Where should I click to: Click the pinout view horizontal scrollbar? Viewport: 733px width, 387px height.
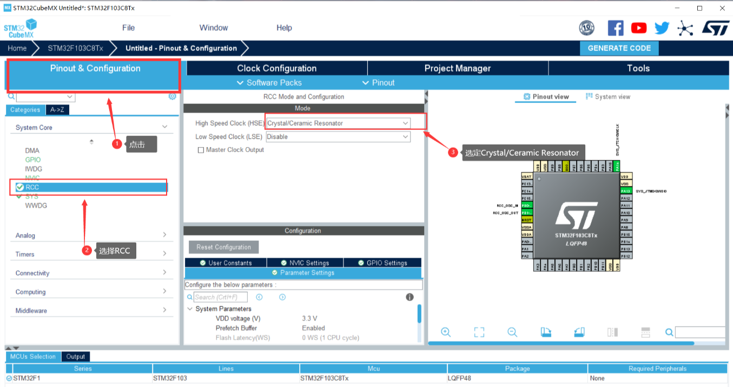click(x=561, y=343)
